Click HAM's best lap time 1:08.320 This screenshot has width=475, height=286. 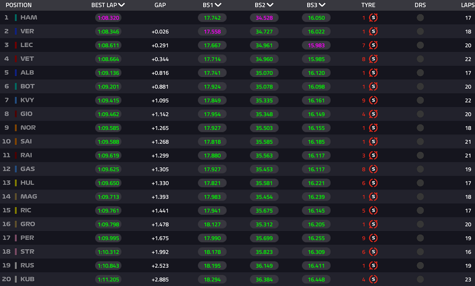tap(108, 18)
